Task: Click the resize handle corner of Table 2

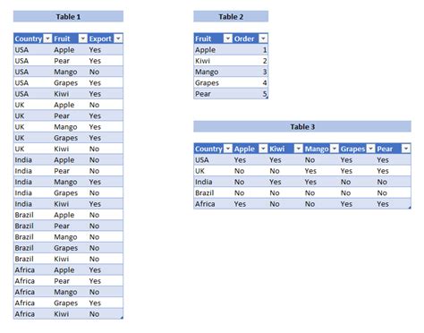Action: click(267, 98)
